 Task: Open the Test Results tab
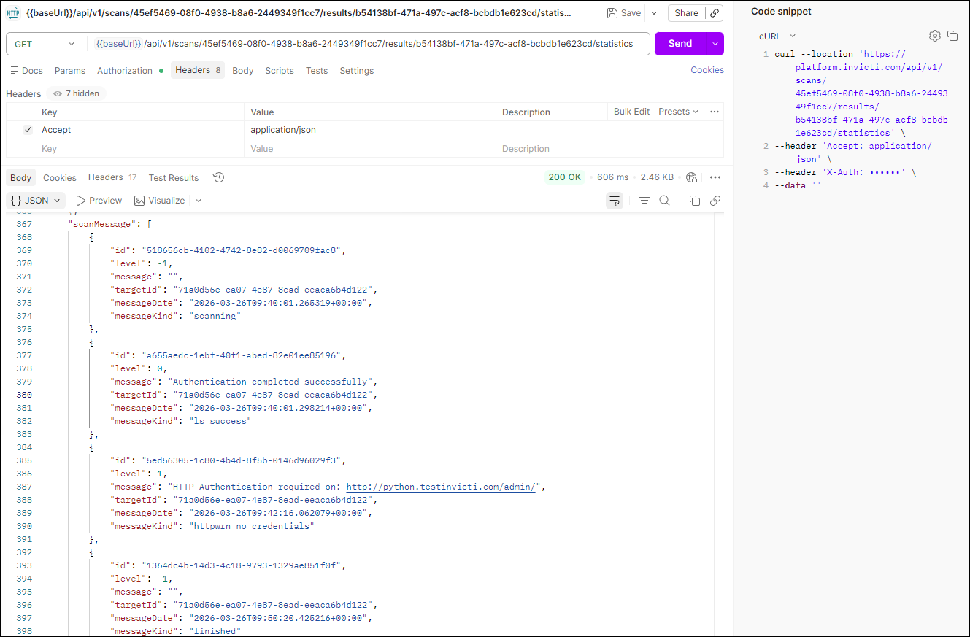(173, 177)
